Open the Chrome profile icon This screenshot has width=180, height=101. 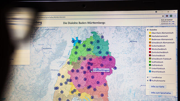[156, 12]
